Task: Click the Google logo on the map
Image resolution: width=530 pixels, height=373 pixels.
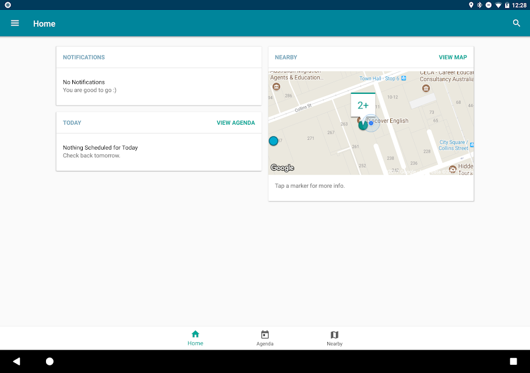Action: 282,168
